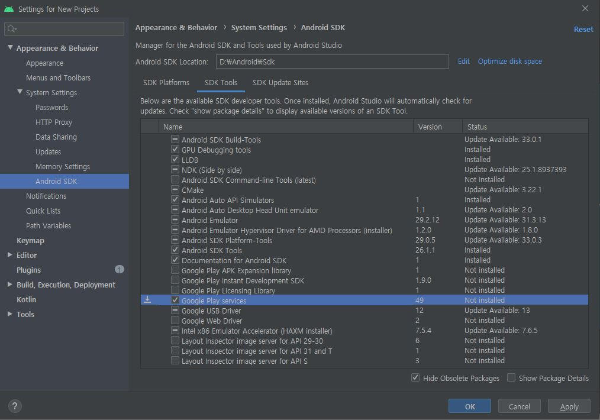This screenshot has width=600, height=420.
Task: Click 'Update Available: 31.3.13' status cell
Action: point(505,220)
